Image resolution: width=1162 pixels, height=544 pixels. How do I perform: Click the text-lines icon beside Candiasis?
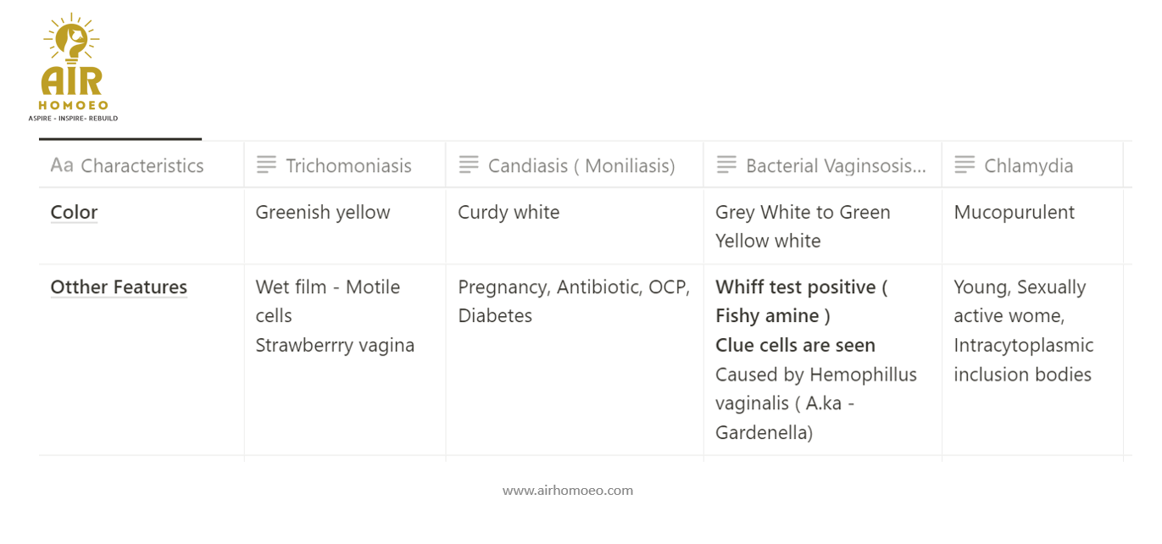coord(469,165)
